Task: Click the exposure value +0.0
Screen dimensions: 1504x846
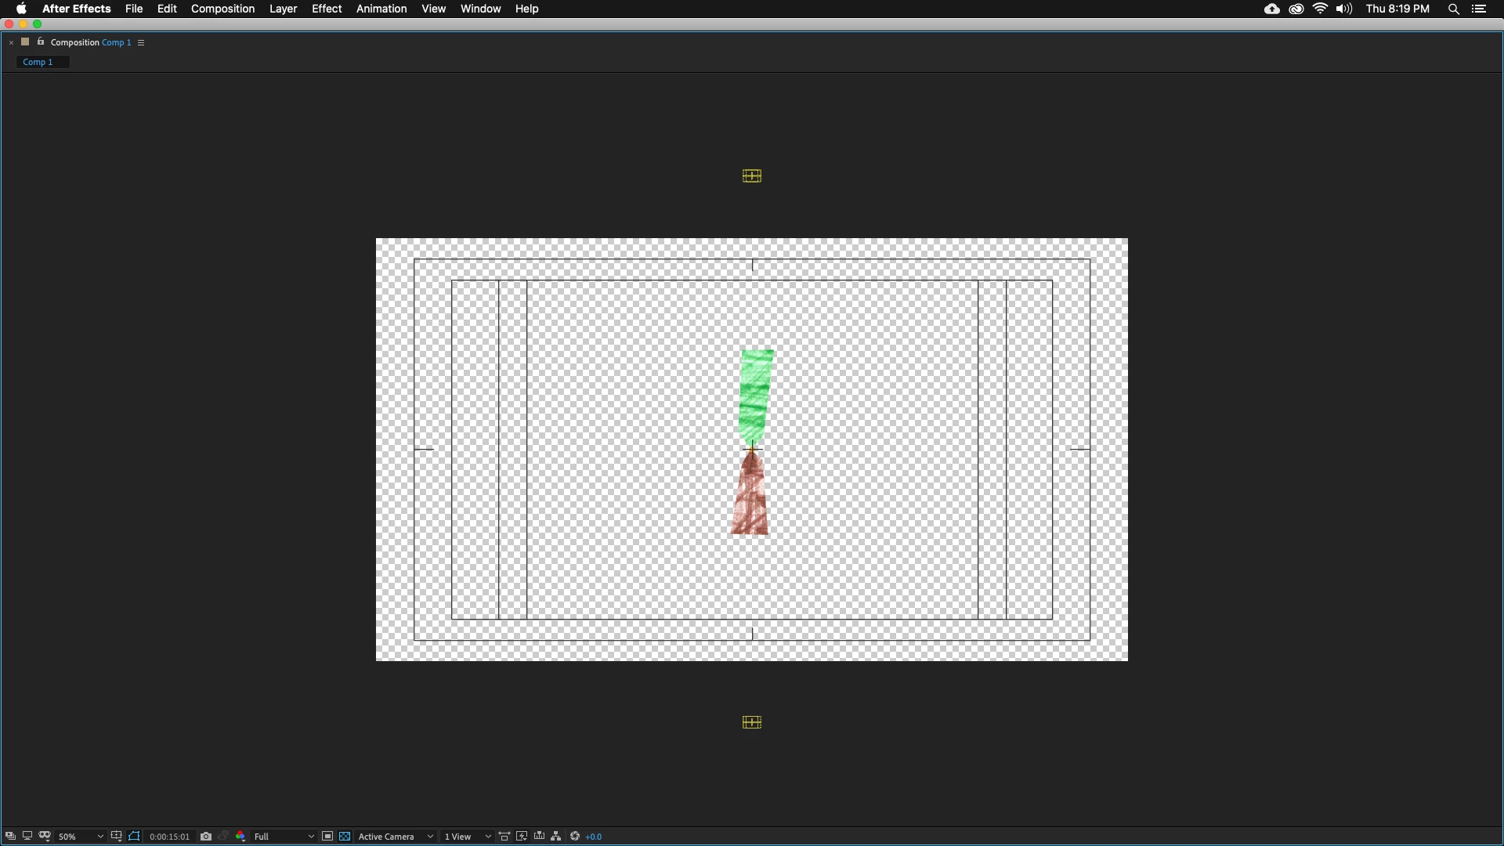Action: (594, 837)
